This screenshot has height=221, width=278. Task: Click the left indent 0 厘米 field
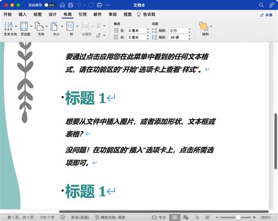tap(137, 30)
